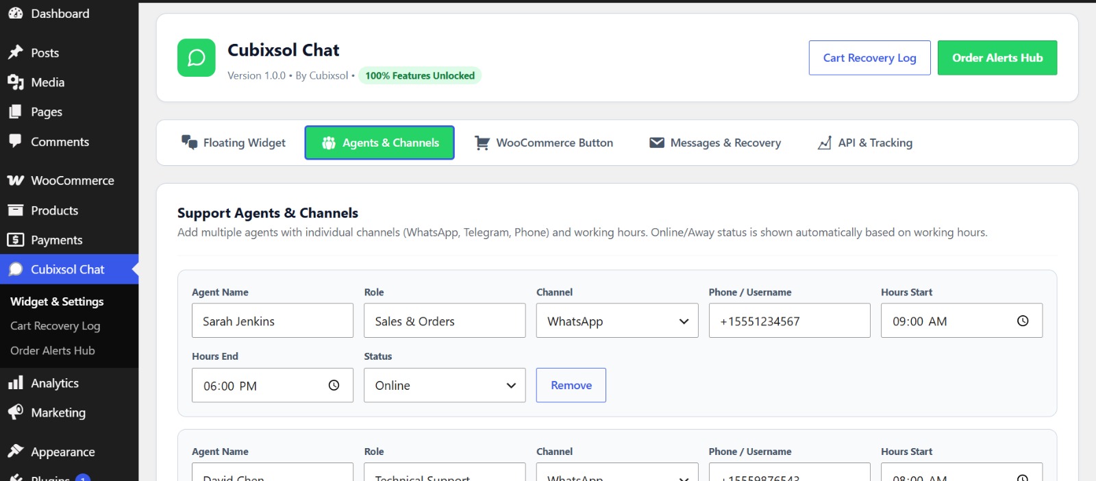
Task: Click the Comments bubble icon
Action: tap(15, 141)
